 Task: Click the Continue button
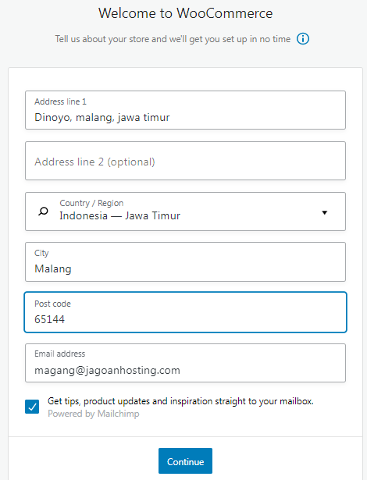click(x=185, y=461)
